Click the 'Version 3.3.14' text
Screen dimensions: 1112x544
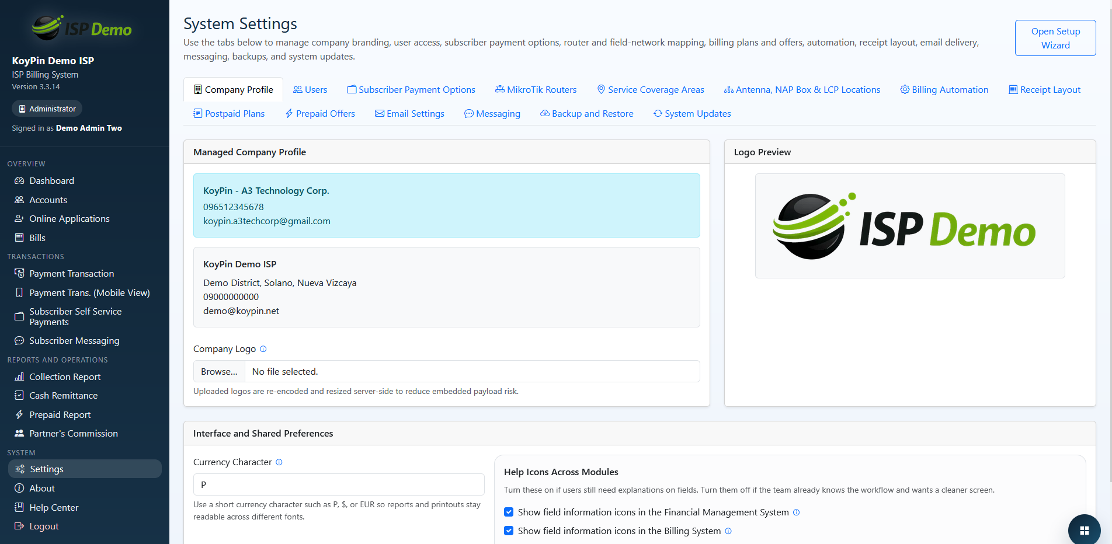[36, 86]
